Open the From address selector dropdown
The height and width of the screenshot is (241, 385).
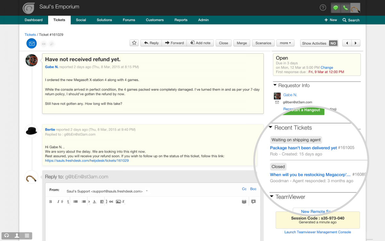coord(147,191)
